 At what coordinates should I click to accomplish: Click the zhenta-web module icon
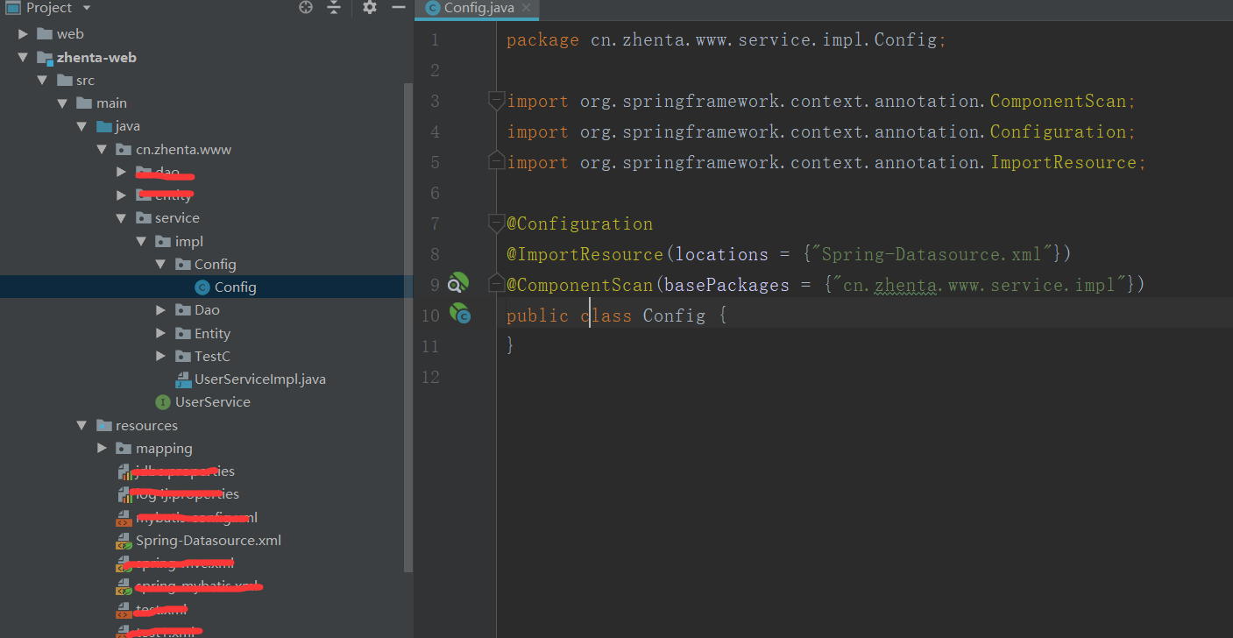pos(45,58)
